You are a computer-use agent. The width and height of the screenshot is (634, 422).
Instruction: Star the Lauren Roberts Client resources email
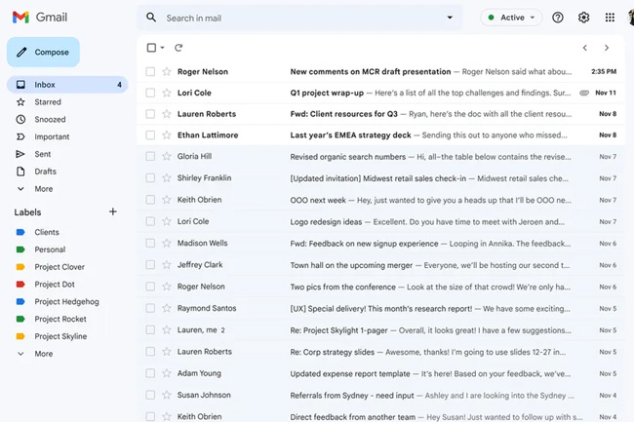pyautogui.click(x=167, y=113)
